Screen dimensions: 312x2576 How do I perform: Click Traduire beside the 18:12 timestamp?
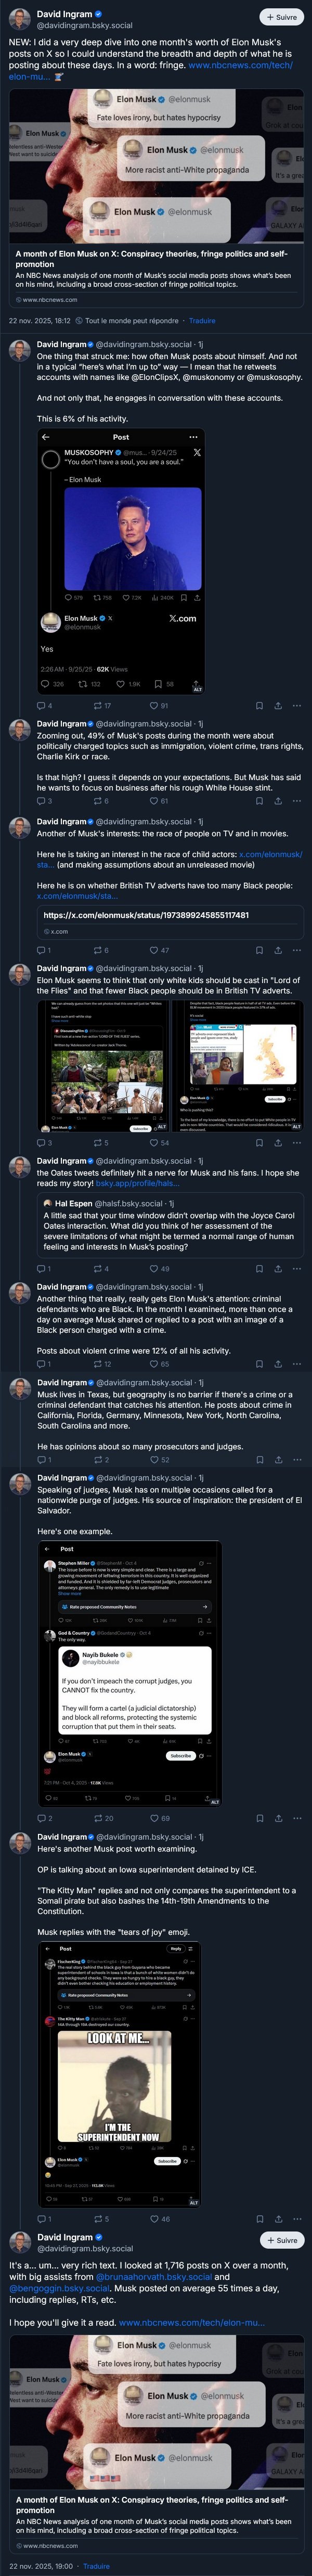point(202,321)
